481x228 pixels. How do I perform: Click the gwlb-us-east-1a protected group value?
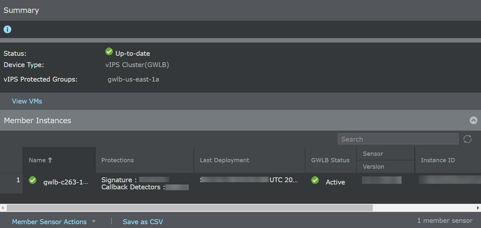tap(133, 79)
